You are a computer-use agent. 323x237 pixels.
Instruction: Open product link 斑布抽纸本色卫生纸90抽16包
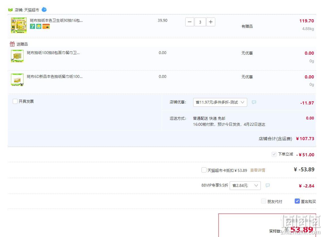[x=57, y=20]
